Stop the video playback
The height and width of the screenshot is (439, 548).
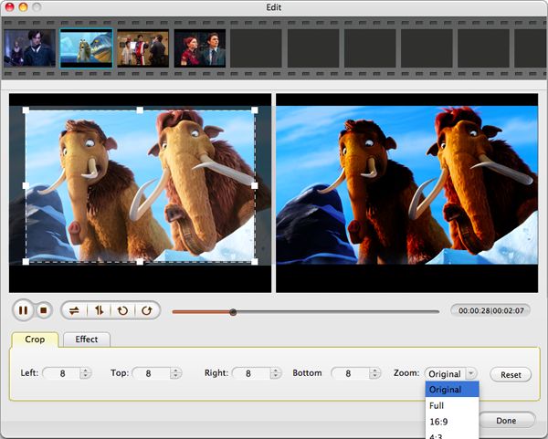[x=44, y=310]
